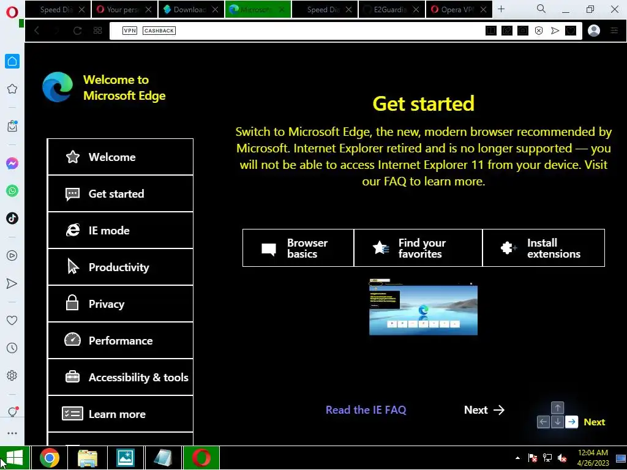Click the lightbulb tips icon in sidebar
The width and height of the screenshot is (627, 470).
(x=12, y=412)
